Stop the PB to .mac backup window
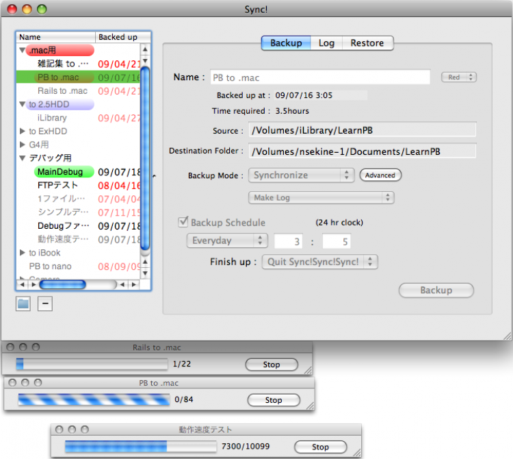This screenshot has height=459, width=513. (274, 400)
